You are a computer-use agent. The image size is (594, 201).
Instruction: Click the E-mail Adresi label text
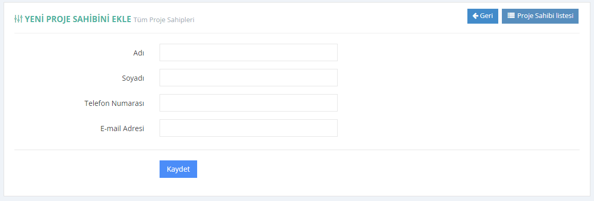tap(123, 129)
